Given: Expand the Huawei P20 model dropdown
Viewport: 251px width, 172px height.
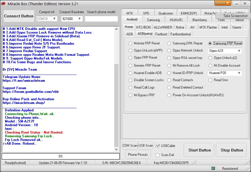Looking at the screenshot, I should pos(239,73).
